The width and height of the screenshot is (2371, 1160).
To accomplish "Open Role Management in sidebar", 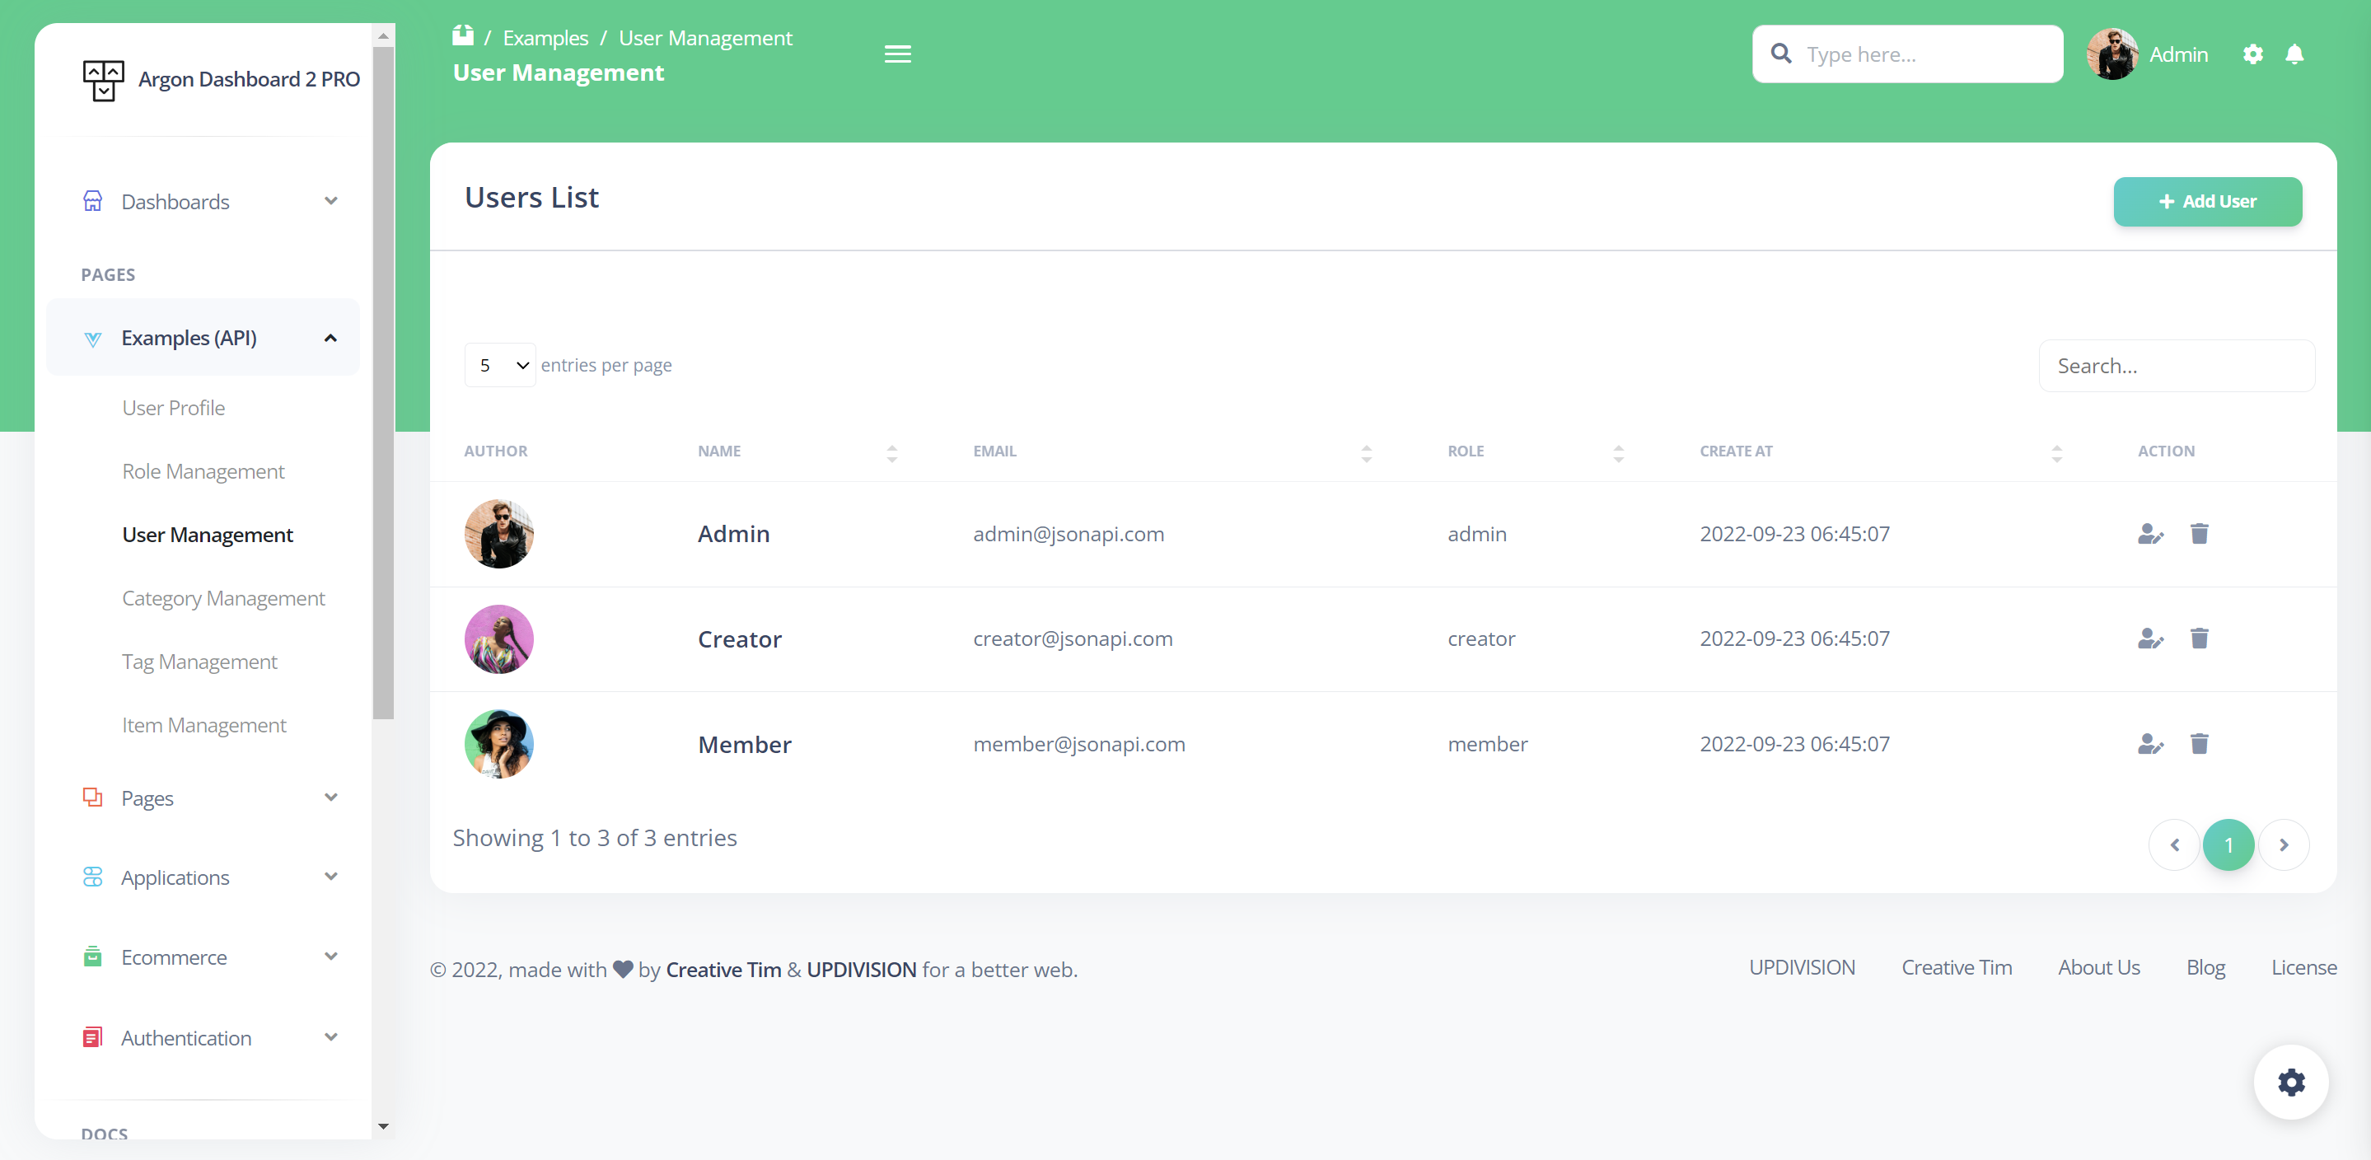I will (203, 471).
